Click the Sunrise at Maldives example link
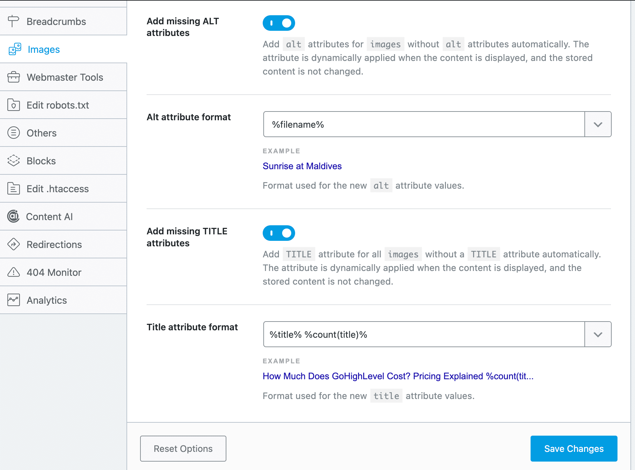This screenshot has width=635, height=470. click(302, 166)
